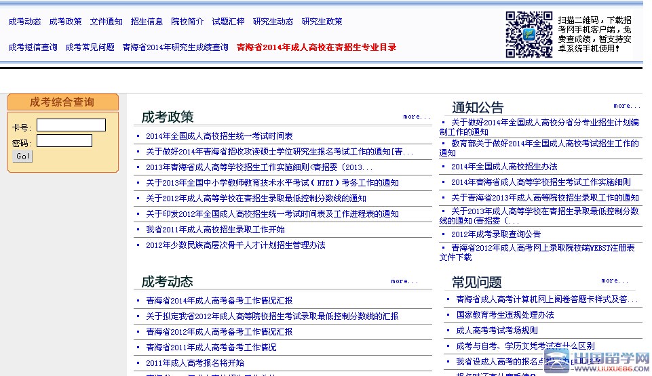Open the 成考政策 menu item
The image size is (652, 376).
[x=65, y=22]
